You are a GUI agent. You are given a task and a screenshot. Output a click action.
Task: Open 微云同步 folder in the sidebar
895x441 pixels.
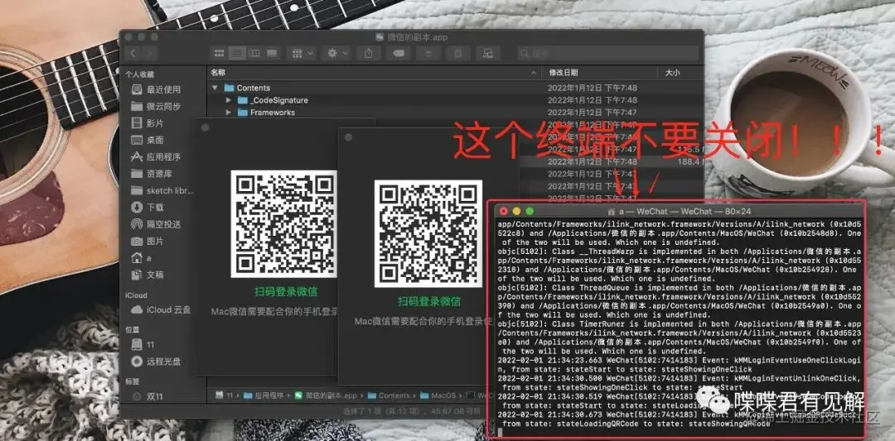(156, 107)
